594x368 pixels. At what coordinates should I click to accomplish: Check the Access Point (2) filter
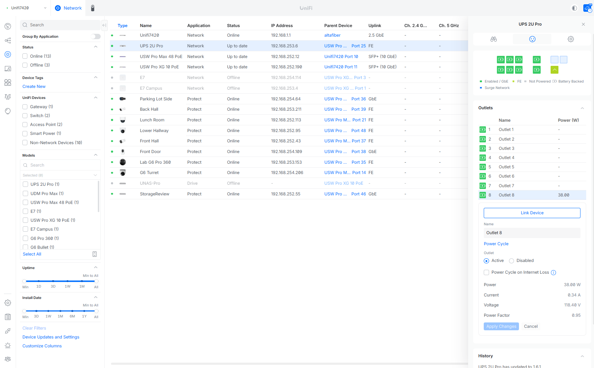(25, 125)
